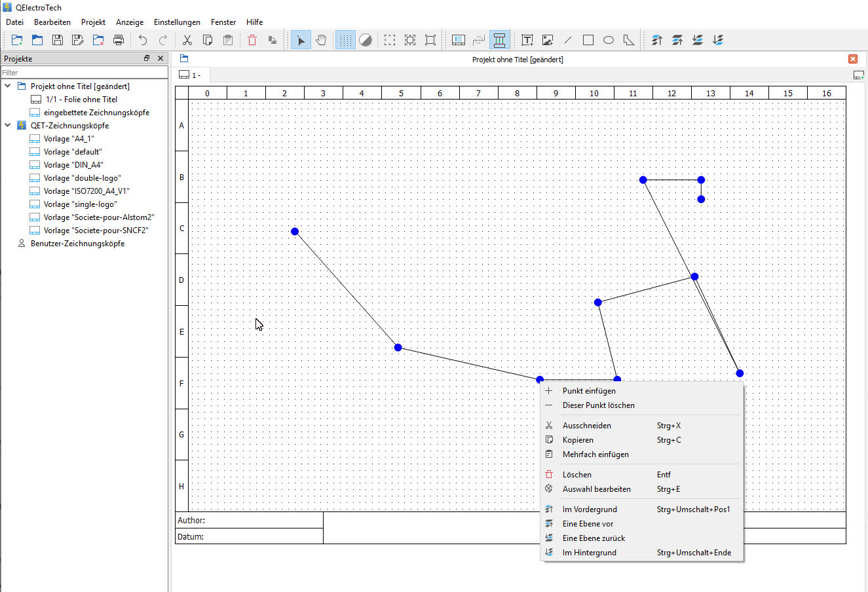
Task: Choose "Punkt einfügen" from context menu
Action: tap(589, 391)
